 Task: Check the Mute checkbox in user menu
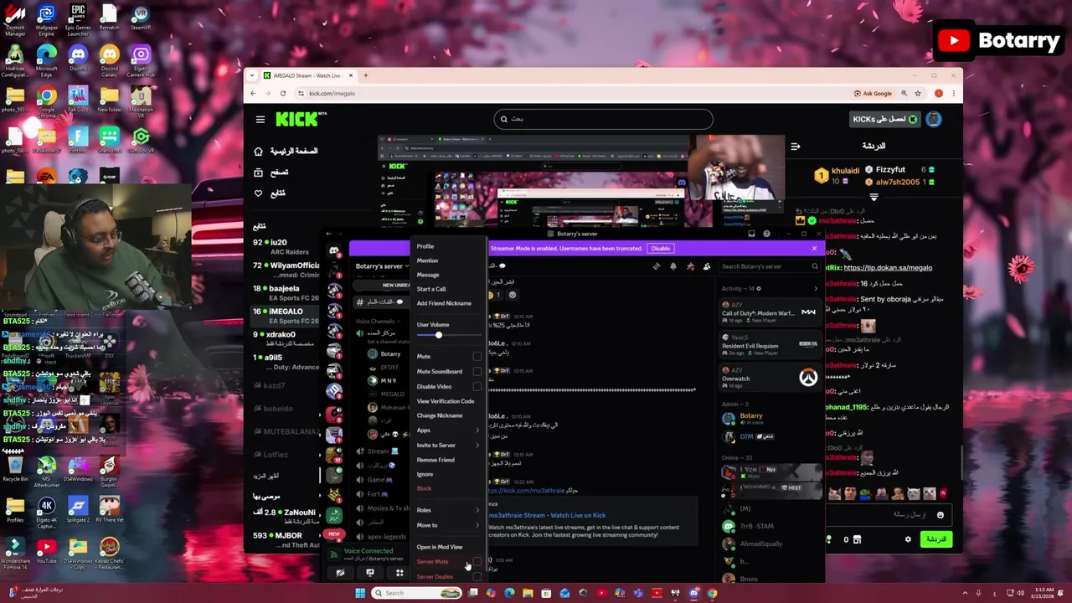(x=477, y=357)
